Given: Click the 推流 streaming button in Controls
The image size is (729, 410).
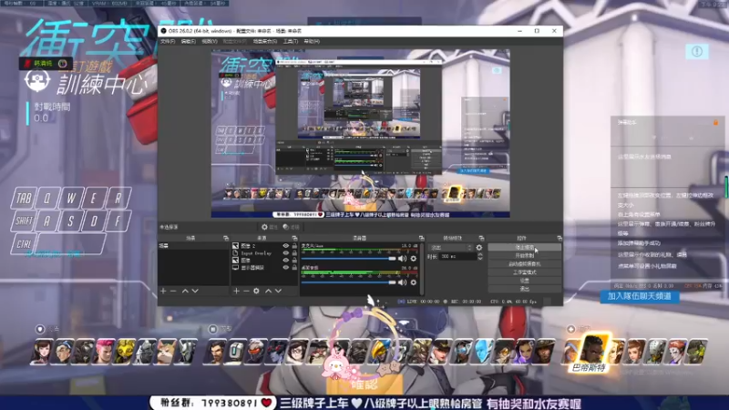Looking at the screenshot, I should pyautogui.click(x=525, y=248).
